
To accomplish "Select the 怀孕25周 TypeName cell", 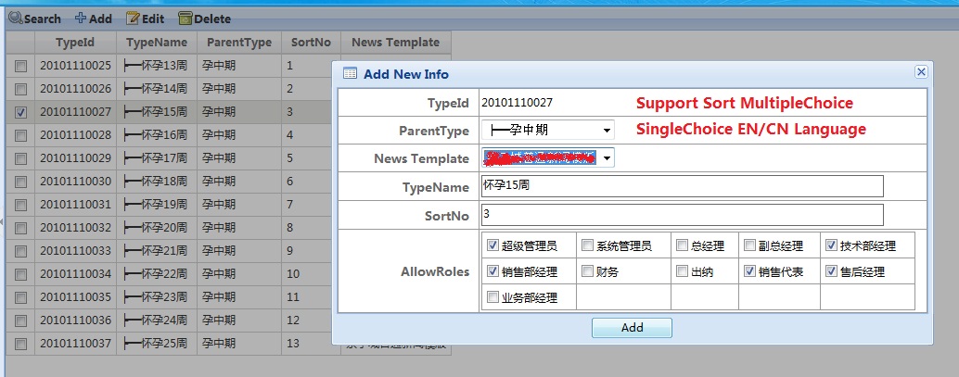I will [157, 344].
